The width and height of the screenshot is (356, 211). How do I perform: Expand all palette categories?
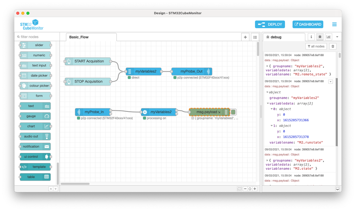(x=56, y=189)
